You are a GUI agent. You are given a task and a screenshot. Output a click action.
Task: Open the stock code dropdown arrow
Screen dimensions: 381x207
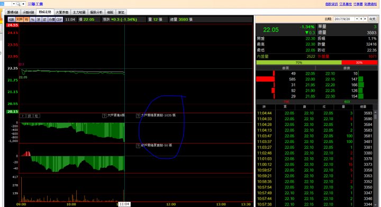point(14,4)
